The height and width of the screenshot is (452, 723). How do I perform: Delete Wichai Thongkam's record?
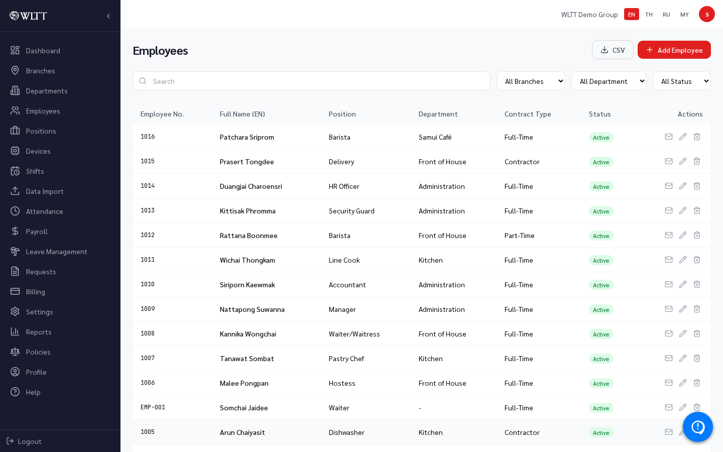697,260
